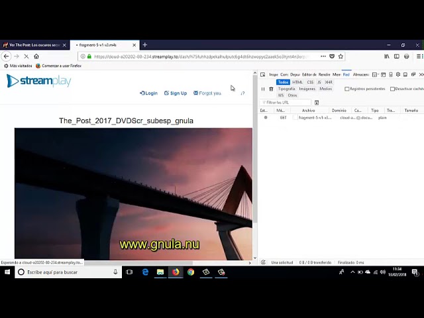
Task: Switch to the Consola devtools tab
Action: 284,75
